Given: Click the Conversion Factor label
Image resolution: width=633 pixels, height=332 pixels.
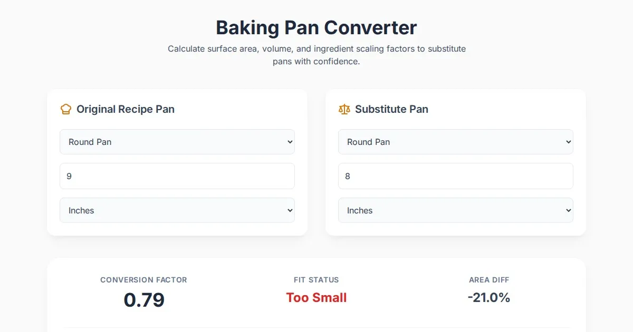Looking at the screenshot, I should (143, 280).
